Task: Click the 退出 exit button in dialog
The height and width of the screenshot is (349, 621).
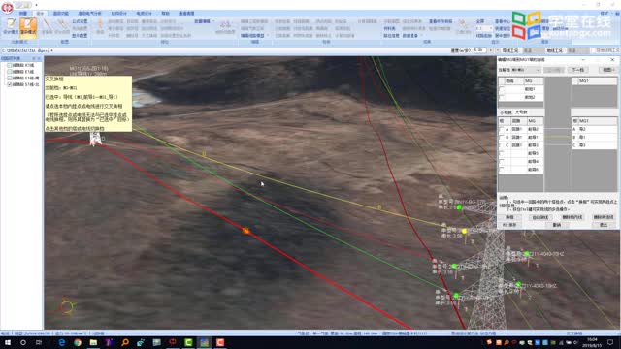Action: (604, 225)
